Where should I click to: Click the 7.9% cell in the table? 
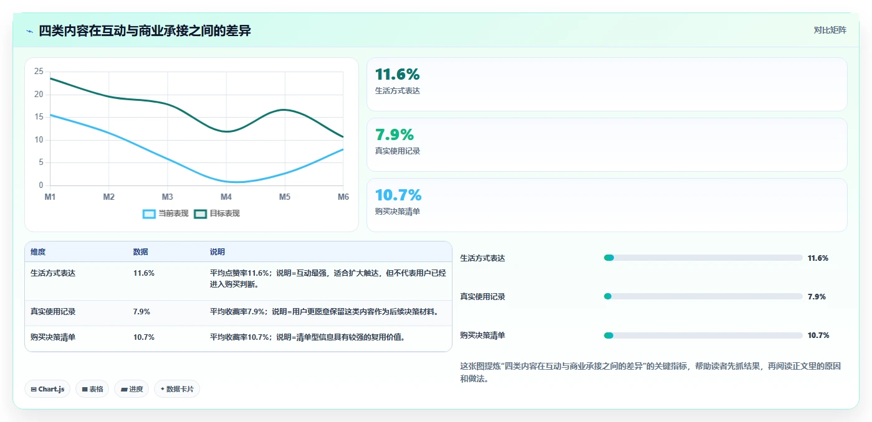tap(141, 312)
